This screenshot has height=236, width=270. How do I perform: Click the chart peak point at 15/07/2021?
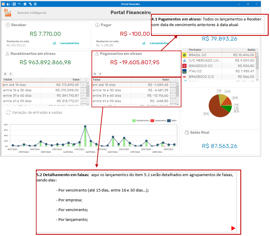[x=85, y=126]
